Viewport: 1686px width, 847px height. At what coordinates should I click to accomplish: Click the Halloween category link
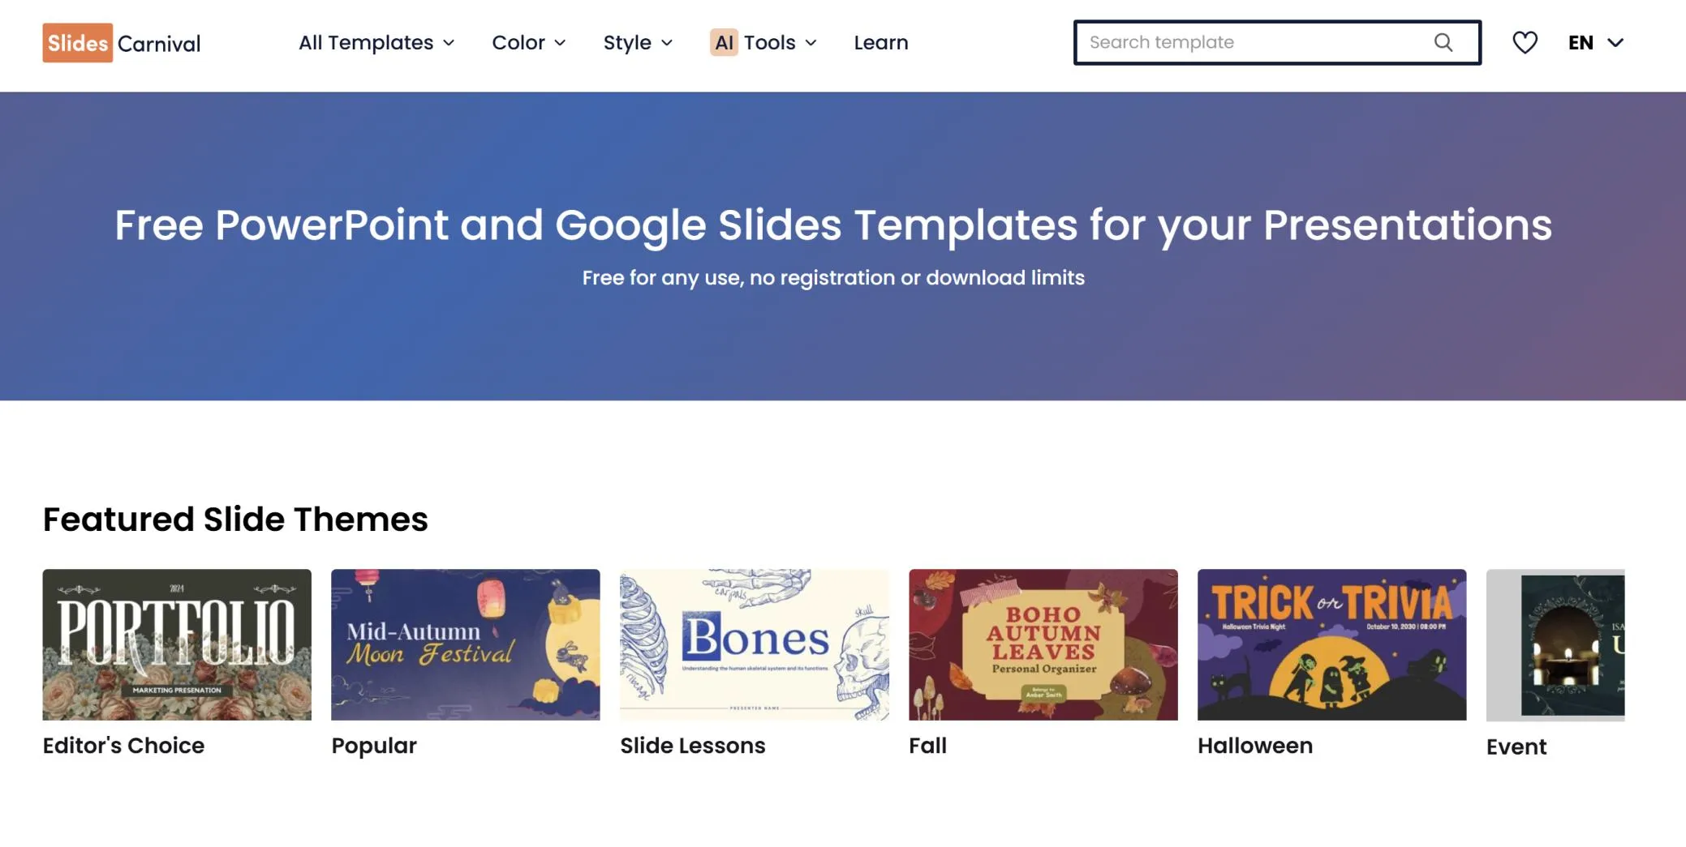(x=1255, y=745)
